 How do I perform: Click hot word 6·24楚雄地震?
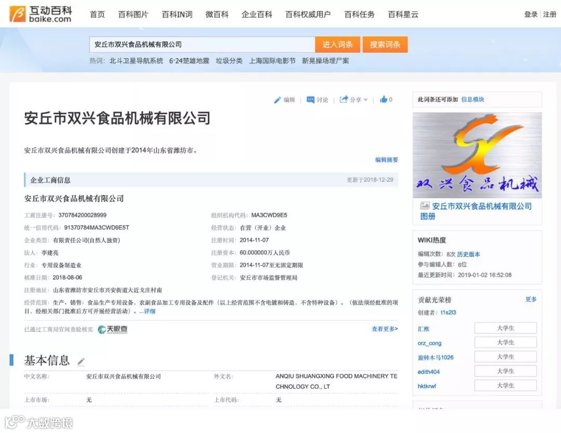click(189, 61)
